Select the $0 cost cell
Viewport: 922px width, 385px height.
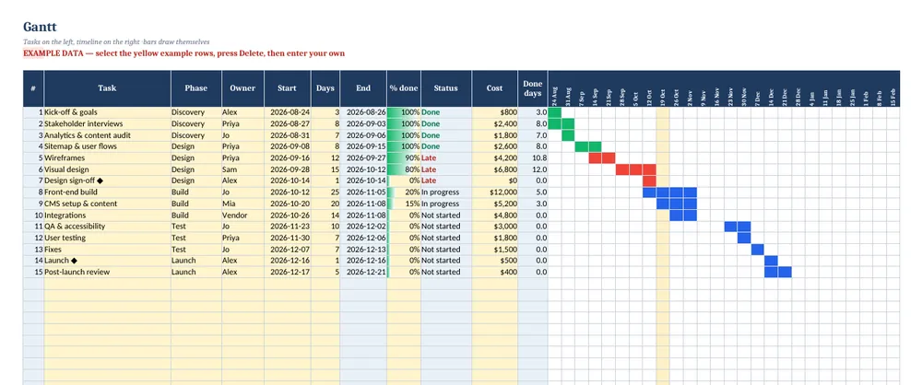pyautogui.click(x=494, y=181)
